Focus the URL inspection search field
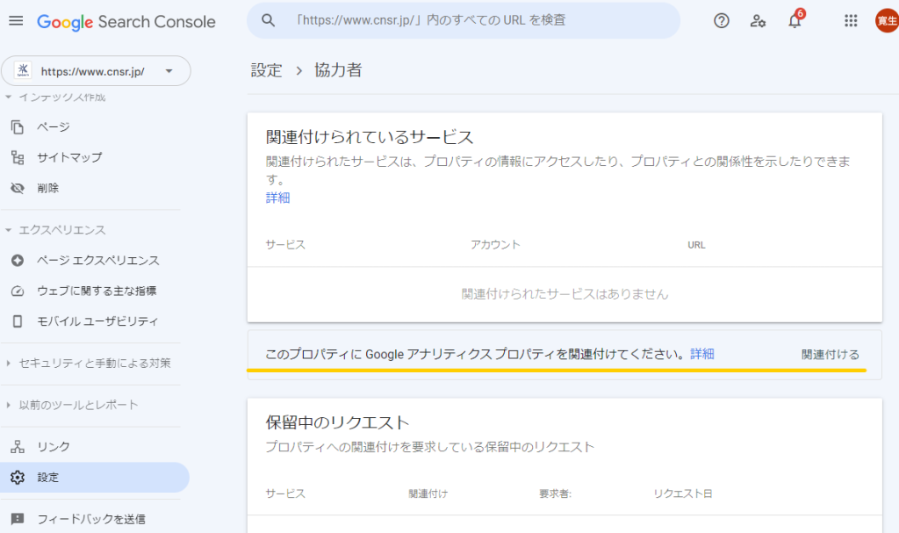The height and width of the screenshot is (533, 899). click(x=464, y=21)
